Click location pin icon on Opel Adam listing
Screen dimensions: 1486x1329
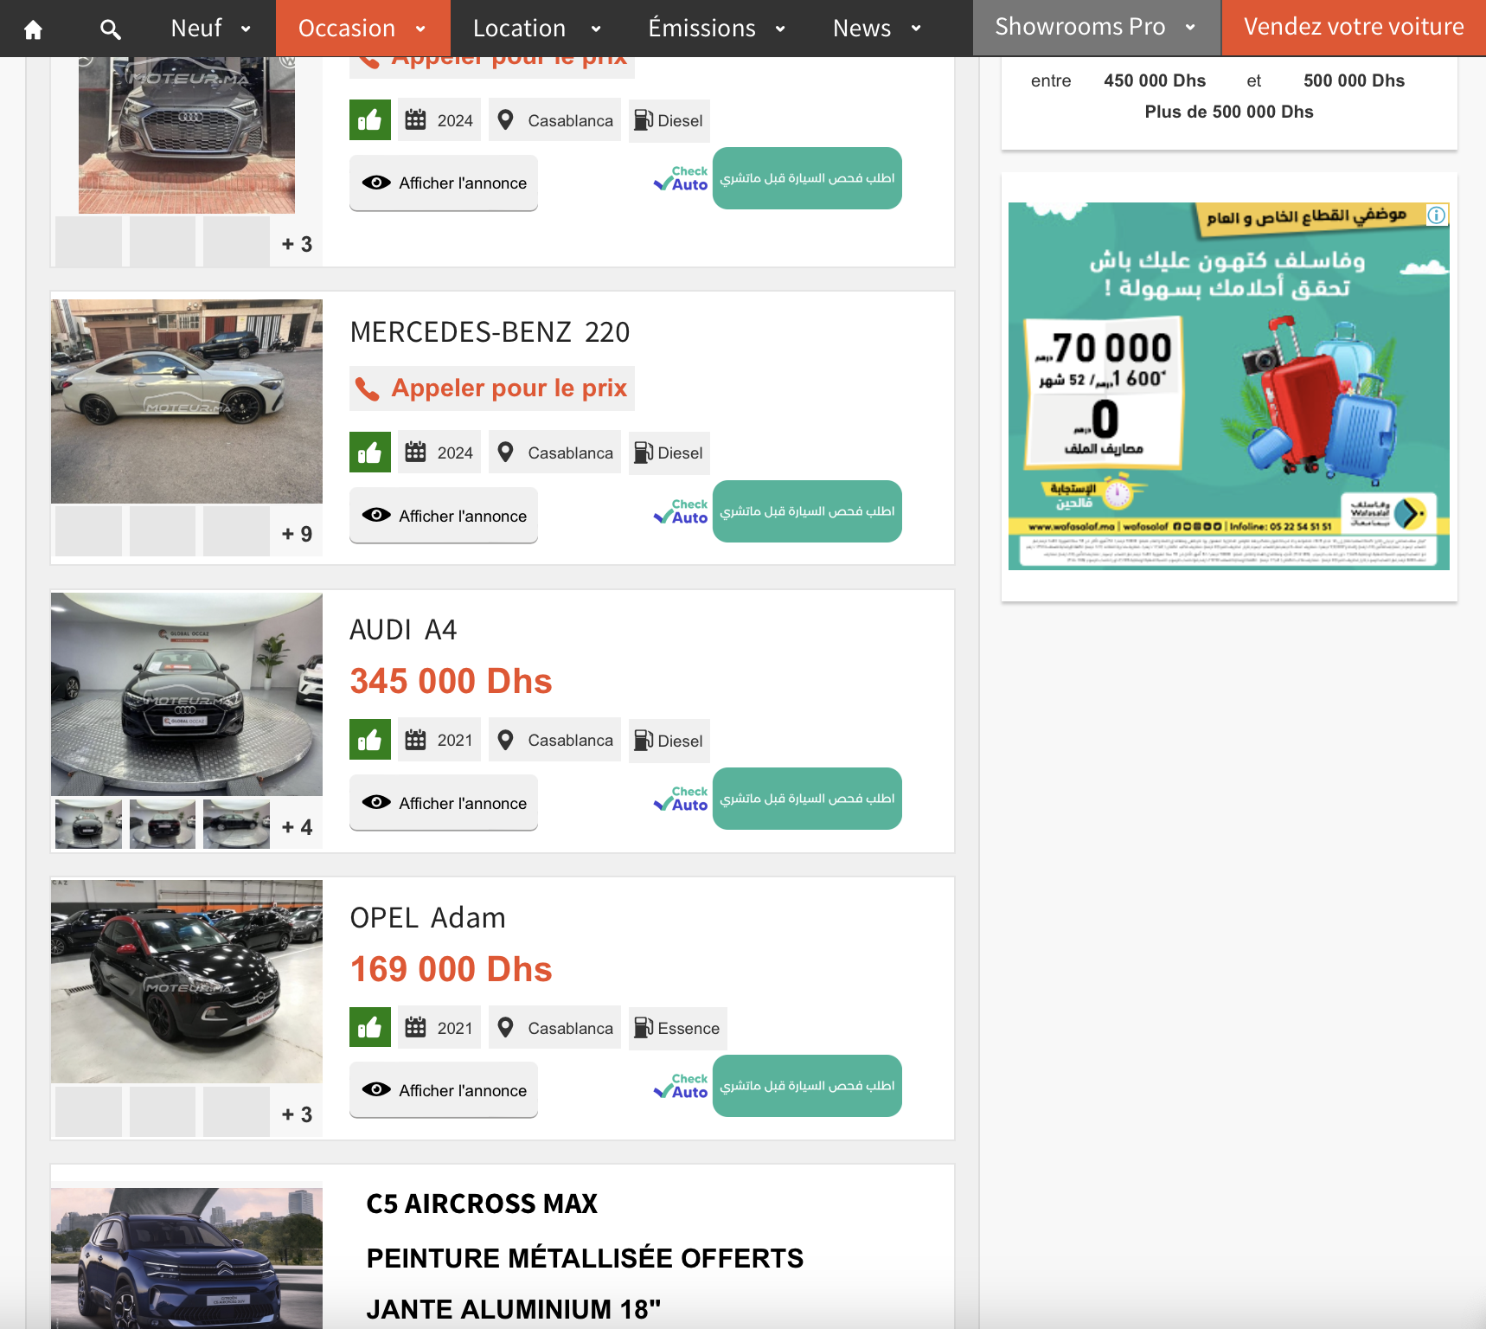pyautogui.click(x=506, y=1027)
